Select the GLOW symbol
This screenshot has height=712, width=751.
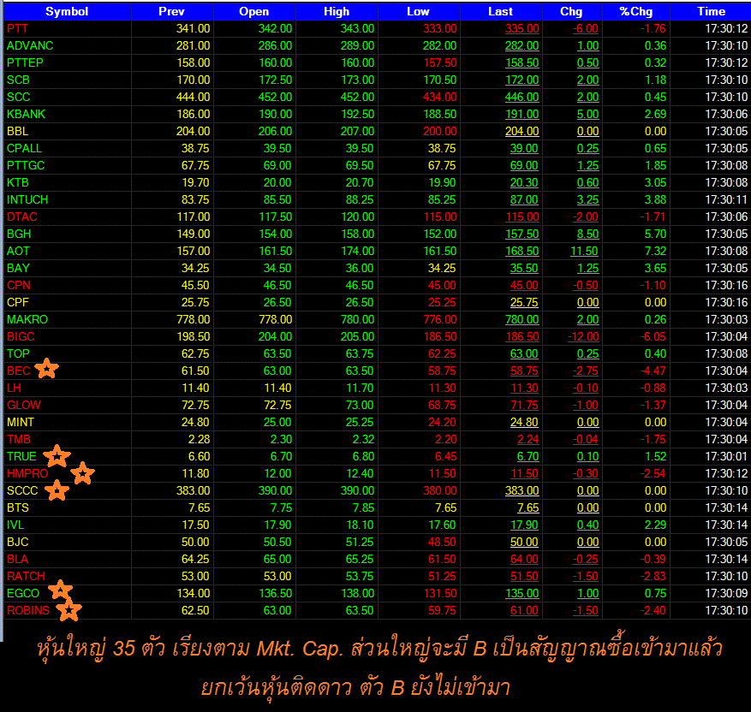23,406
